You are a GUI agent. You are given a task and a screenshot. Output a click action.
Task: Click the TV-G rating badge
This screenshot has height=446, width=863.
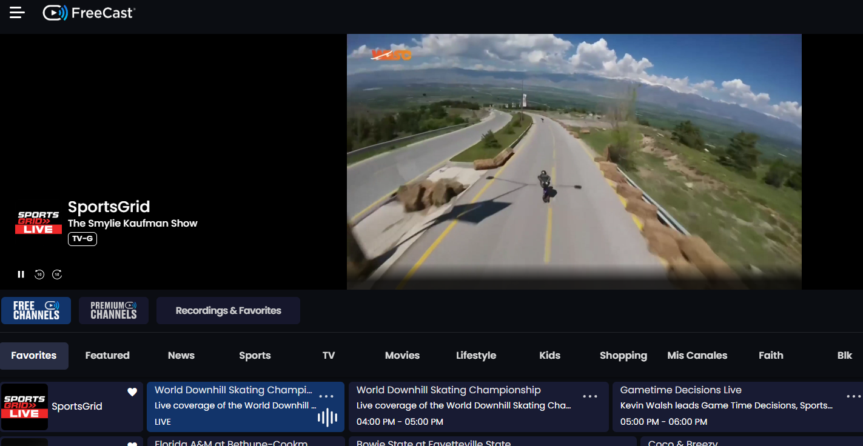[x=82, y=239]
